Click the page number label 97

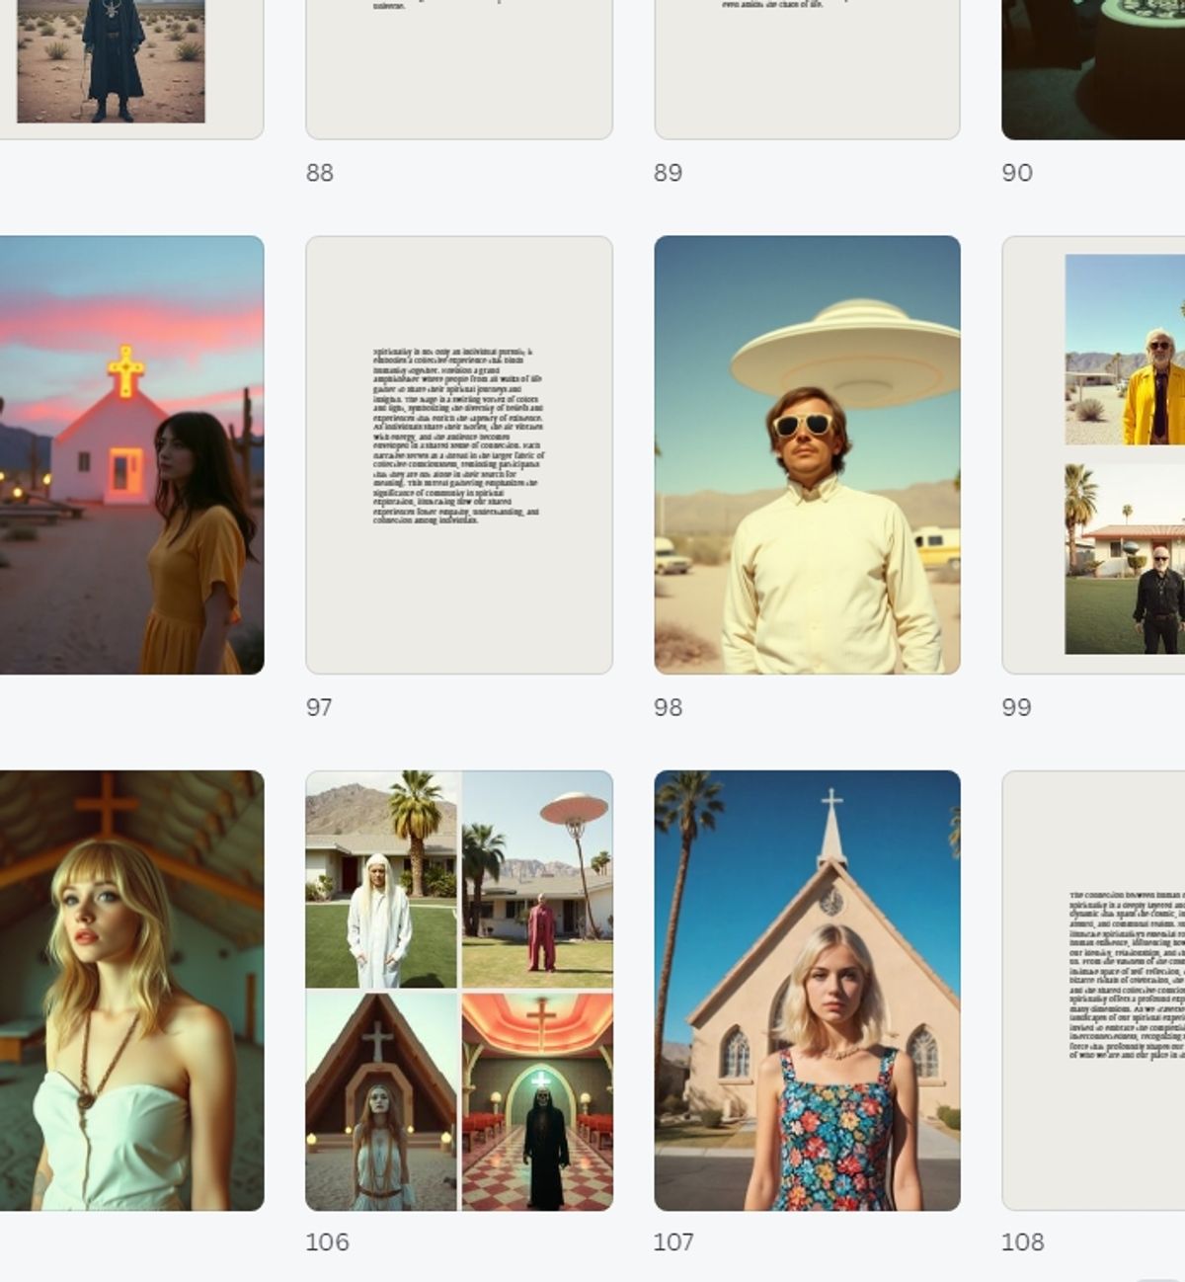pyautogui.click(x=319, y=707)
